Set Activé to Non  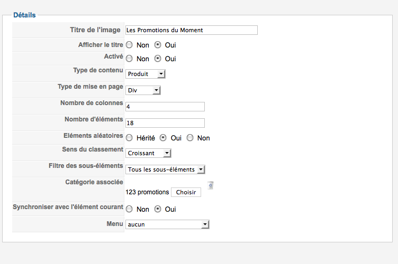pyautogui.click(x=129, y=59)
